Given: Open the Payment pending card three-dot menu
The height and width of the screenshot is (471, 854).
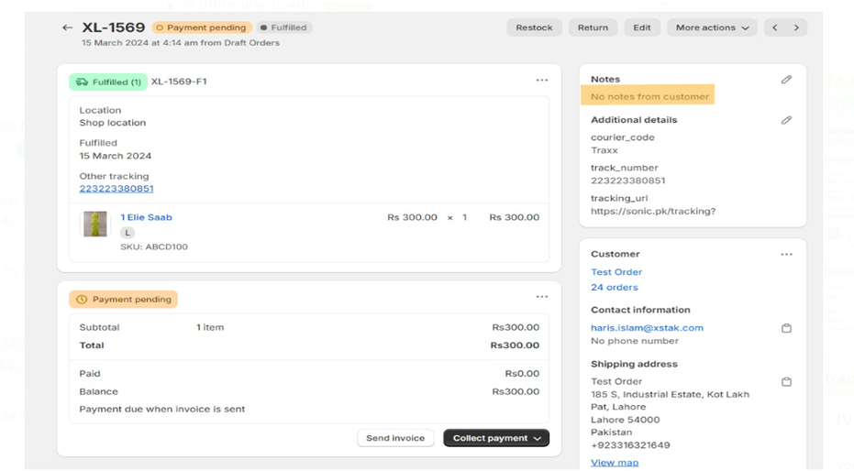Looking at the screenshot, I should tap(542, 297).
